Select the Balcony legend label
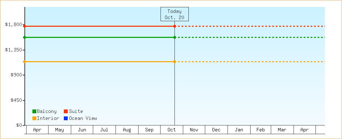 point(47,112)
